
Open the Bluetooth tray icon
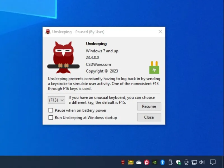click(162, 162)
